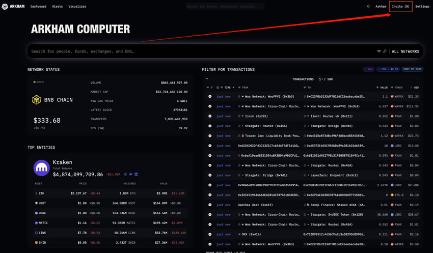Open the TOKEN column filter
Screen dimensions: 433x253
[392, 88]
